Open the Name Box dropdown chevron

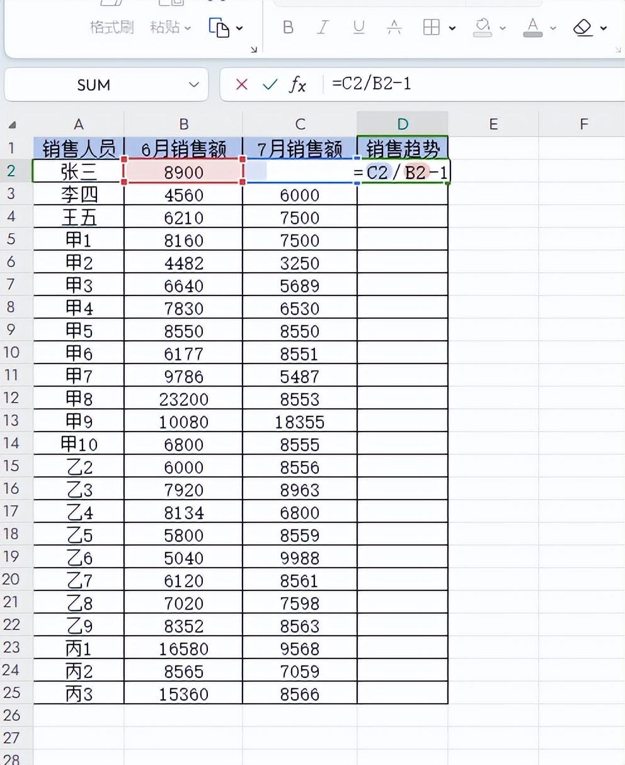click(x=193, y=85)
